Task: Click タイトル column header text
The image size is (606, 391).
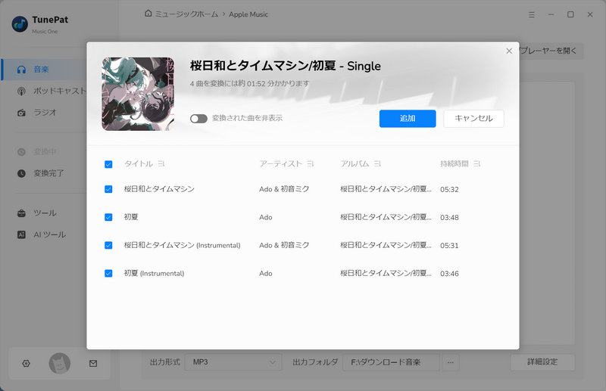Action: [139, 164]
